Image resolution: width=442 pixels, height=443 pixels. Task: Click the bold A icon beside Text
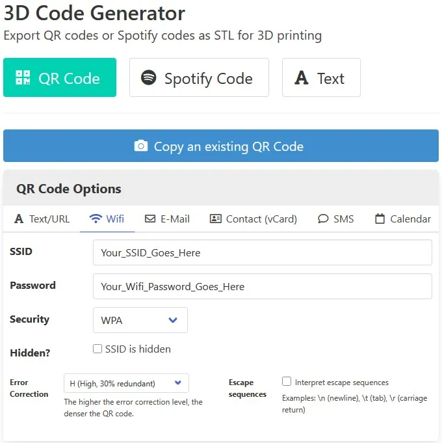click(x=301, y=77)
